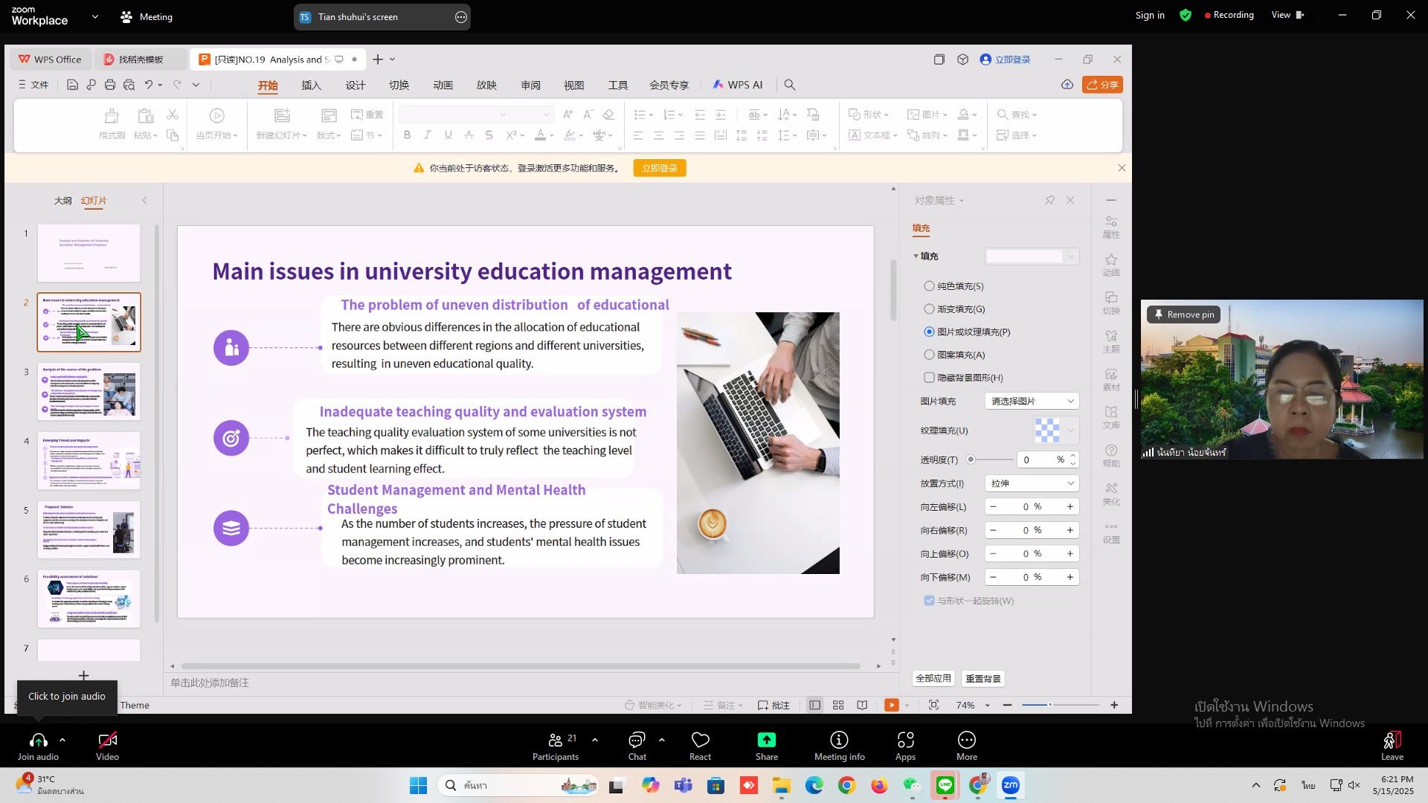Click the apply to all button
The image size is (1428, 803).
point(933,679)
